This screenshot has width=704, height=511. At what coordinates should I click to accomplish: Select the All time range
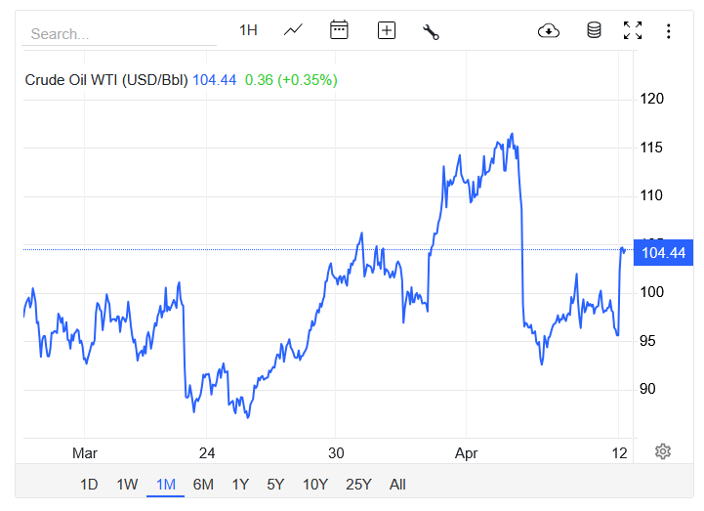[397, 485]
